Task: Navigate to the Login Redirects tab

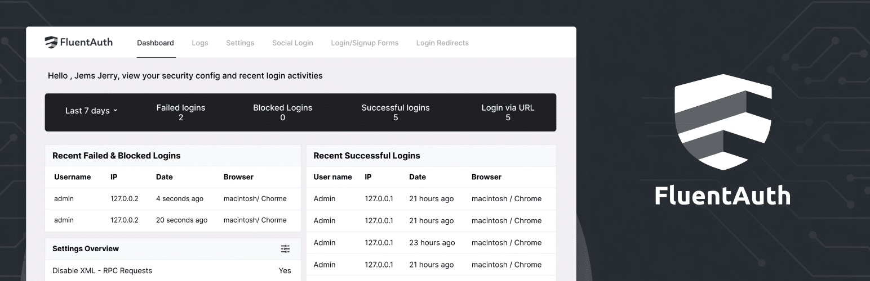Action: tap(442, 43)
